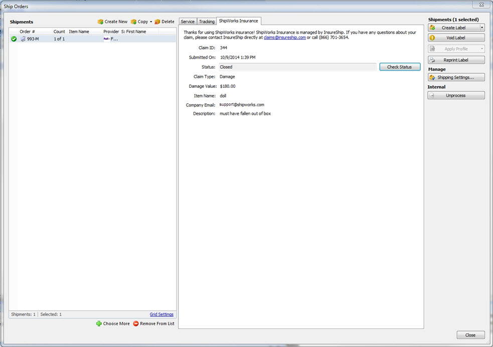Click the red Remove From List icon

point(136,323)
